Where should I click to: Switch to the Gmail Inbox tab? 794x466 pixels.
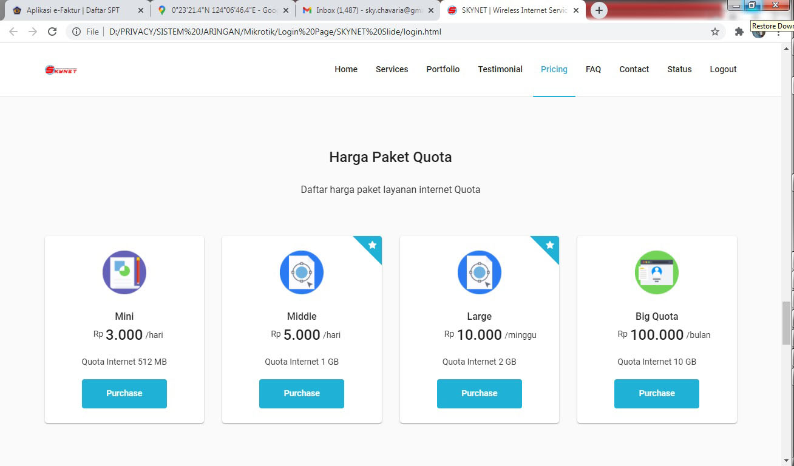click(x=364, y=10)
